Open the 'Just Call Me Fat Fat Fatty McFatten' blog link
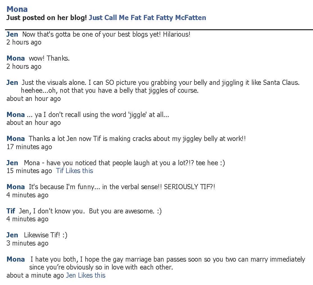This screenshot has height=285, width=313. point(147,18)
